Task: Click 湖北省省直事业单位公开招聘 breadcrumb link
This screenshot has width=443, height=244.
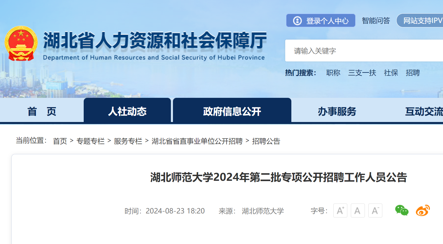Action: (x=197, y=141)
